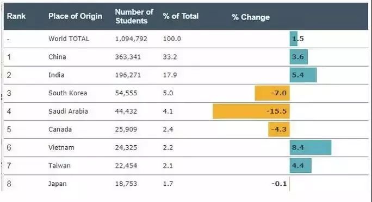The height and width of the screenshot is (202, 372).
Task: Click the Vietnam 8.4 teal bar
Action: click(311, 147)
